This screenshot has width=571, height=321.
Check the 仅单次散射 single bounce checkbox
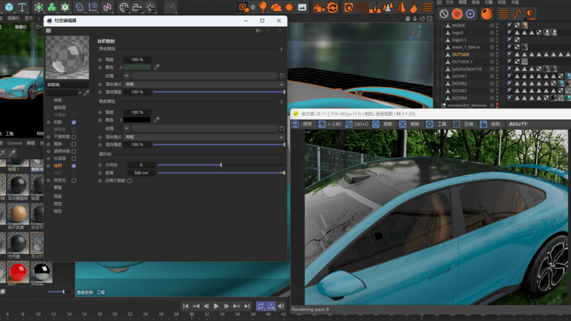(x=130, y=181)
